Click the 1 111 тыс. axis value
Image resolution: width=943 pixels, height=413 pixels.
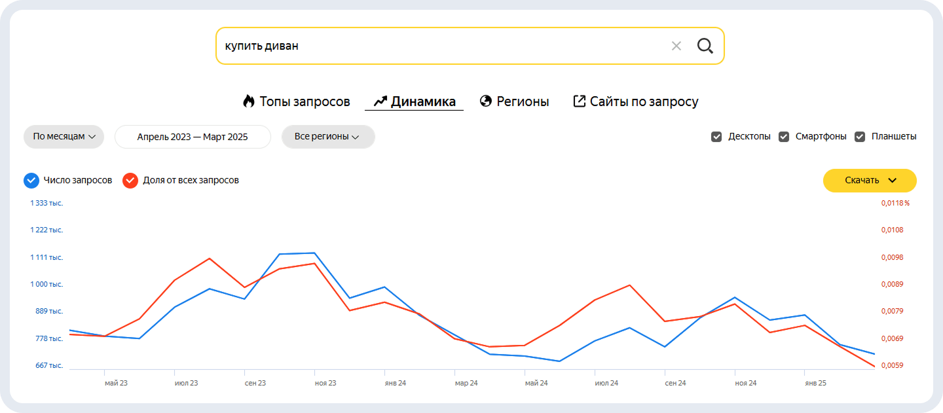tap(46, 257)
